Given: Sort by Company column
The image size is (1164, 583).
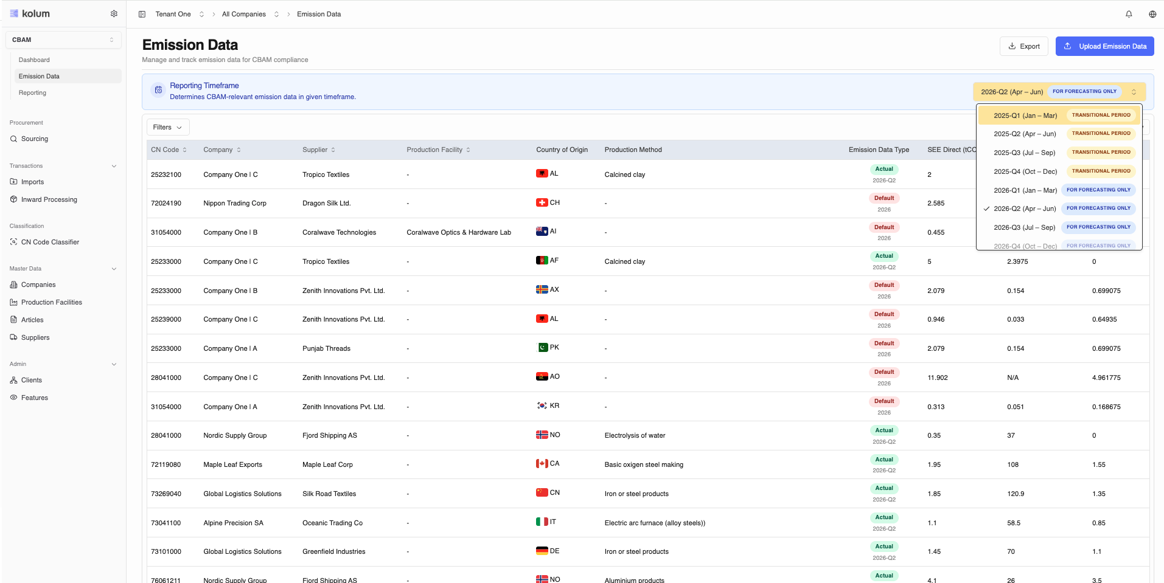Looking at the screenshot, I should tap(222, 150).
